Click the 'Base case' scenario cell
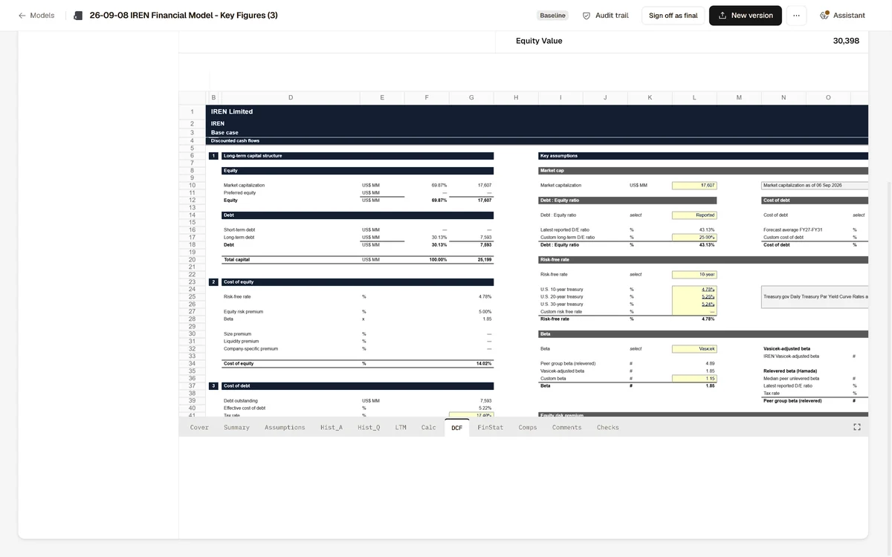This screenshot has width=892, height=557. click(224, 132)
